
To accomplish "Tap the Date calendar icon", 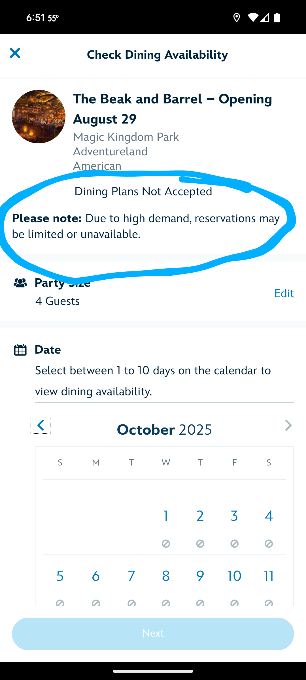I will tap(20, 350).
